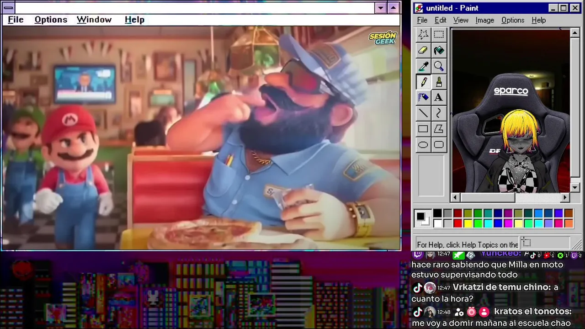Click the up-arrow maximize button on video window
585x329 pixels.
click(394, 8)
